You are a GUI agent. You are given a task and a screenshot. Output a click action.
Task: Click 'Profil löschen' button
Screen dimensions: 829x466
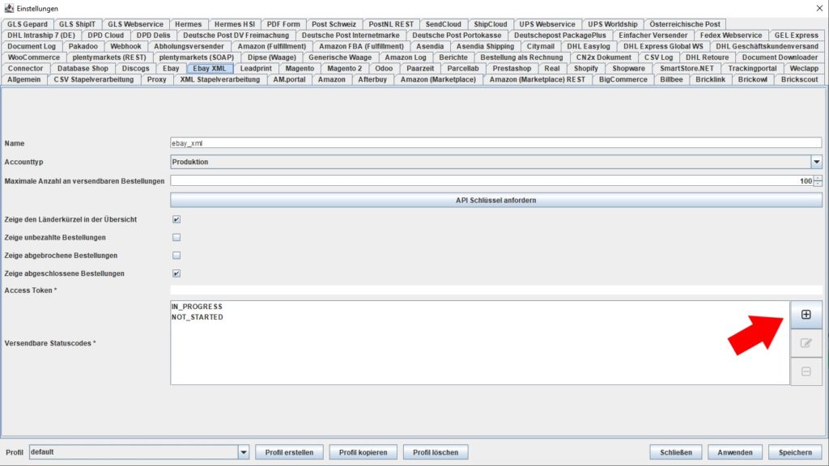pos(436,452)
